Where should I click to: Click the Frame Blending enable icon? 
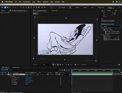64,70
